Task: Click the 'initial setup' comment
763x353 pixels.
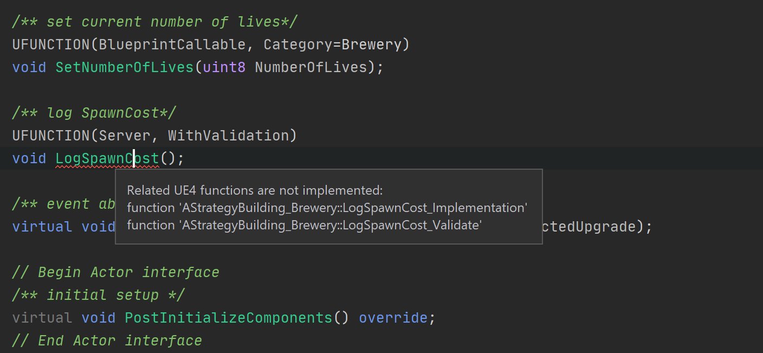Action: (x=99, y=294)
